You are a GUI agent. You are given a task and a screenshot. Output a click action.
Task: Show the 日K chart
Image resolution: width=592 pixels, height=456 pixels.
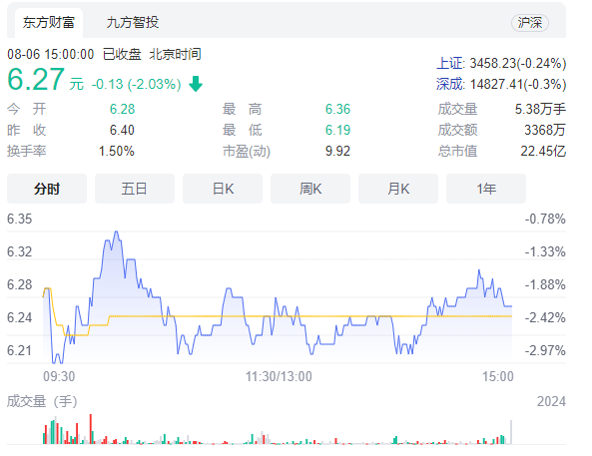click(223, 189)
